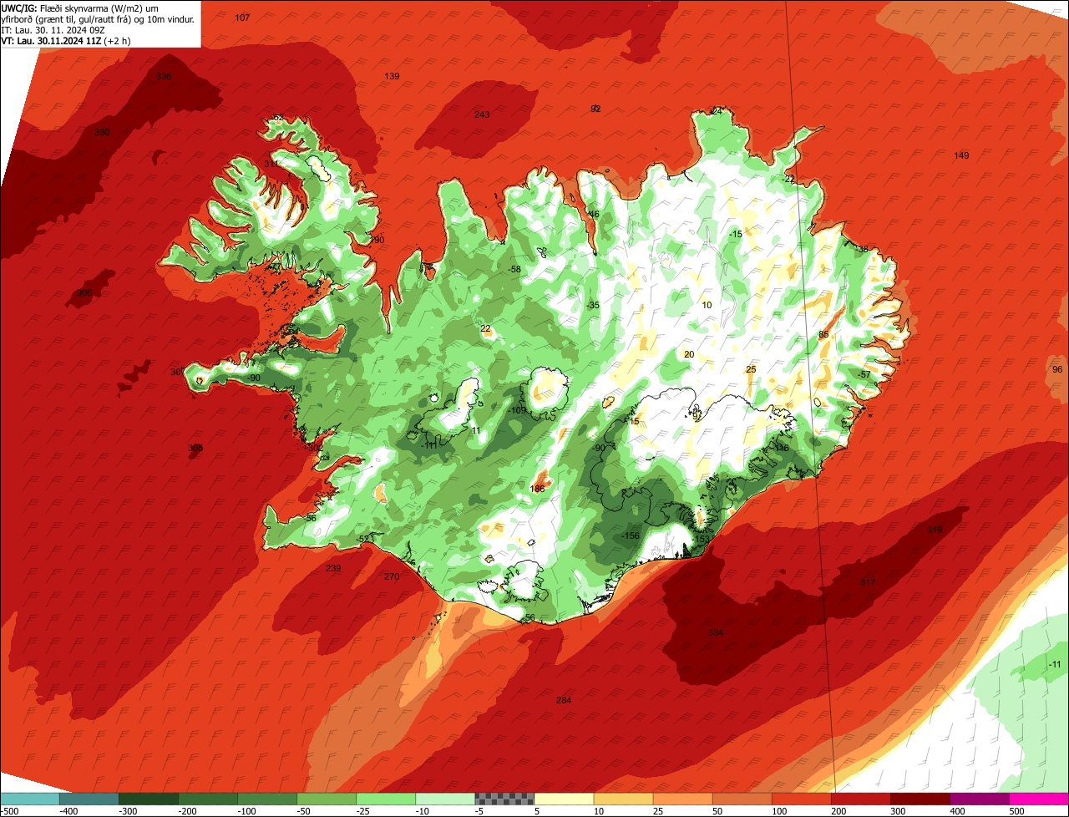
Task: Select the value -38 on the east coast
Action: (x=862, y=249)
